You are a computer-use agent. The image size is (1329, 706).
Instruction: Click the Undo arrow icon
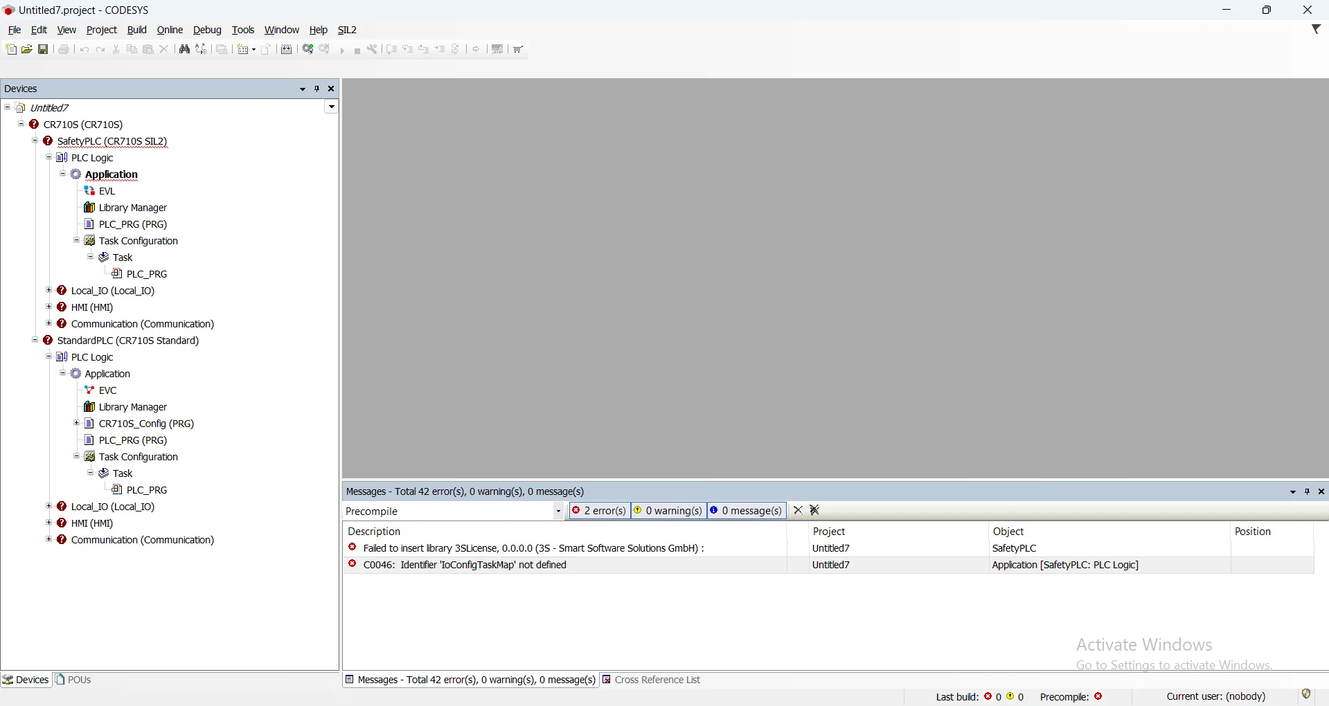[x=84, y=49]
